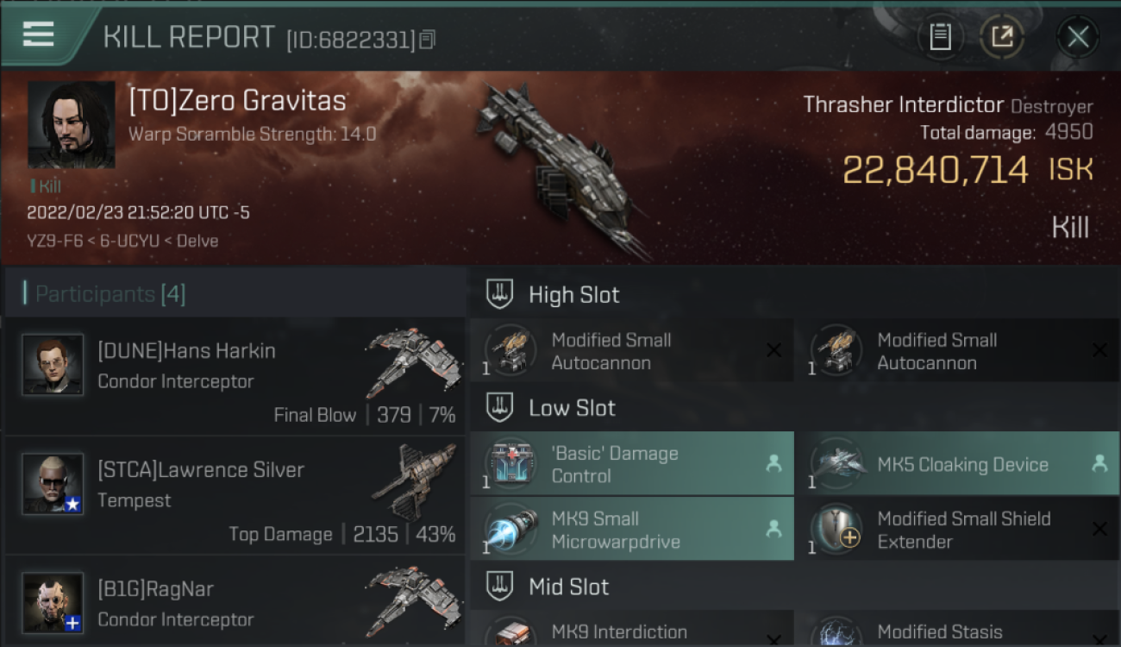The width and height of the screenshot is (1121, 647).
Task: Open the clipboard notes icon
Action: [x=940, y=37]
